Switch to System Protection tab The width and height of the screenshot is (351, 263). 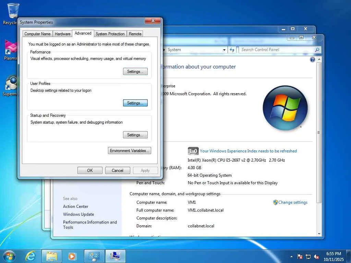click(x=110, y=34)
